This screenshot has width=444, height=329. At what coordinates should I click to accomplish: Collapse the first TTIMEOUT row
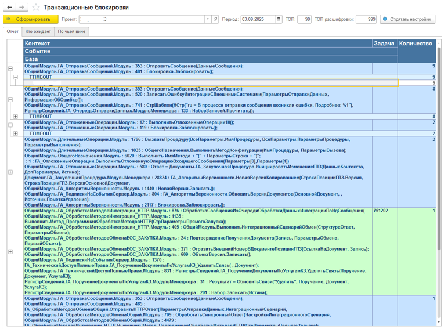click(16, 77)
